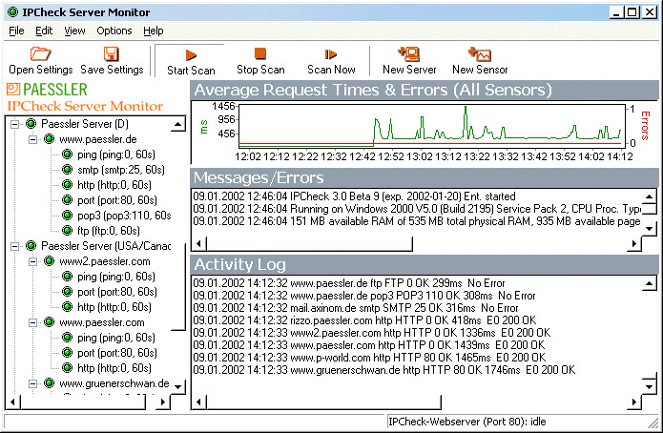Viewport: 663px width, 433px height.
Task: Open the View menu
Action: (74, 31)
